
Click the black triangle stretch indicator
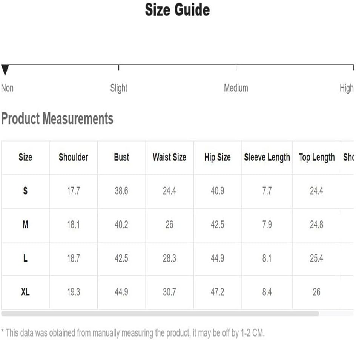5,69
